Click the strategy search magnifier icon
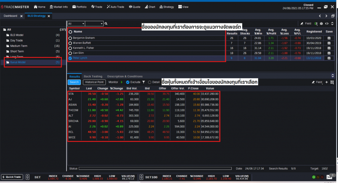This screenshot has width=338, height=183. [x=106, y=24]
